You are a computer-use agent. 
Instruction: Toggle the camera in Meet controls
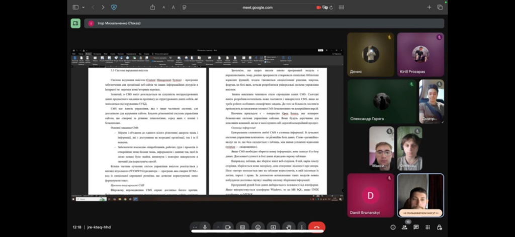[x=228, y=227]
